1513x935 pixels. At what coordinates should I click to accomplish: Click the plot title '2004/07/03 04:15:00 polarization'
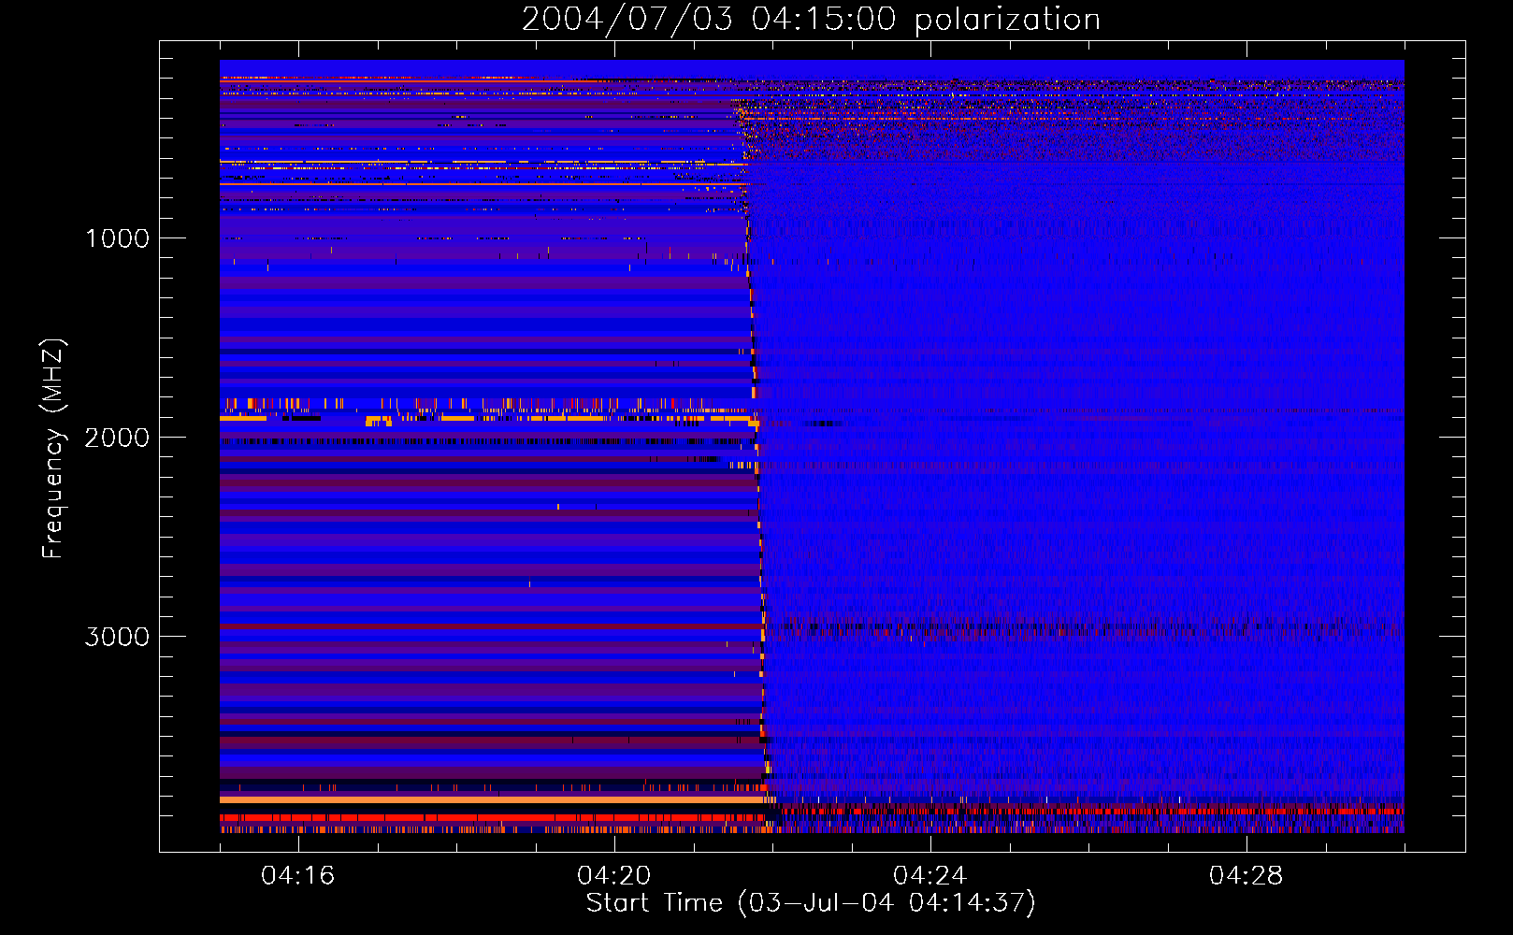point(811,20)
